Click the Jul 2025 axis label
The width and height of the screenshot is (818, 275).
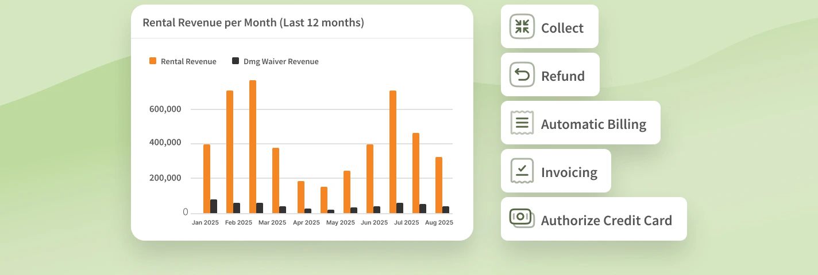407,222
